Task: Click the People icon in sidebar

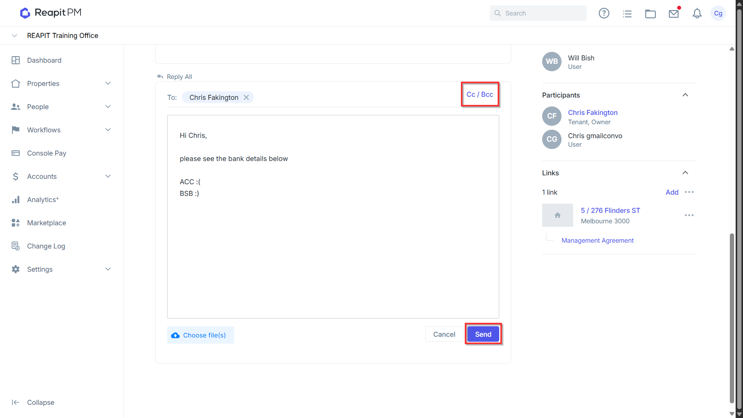Action: pos(15,107)
